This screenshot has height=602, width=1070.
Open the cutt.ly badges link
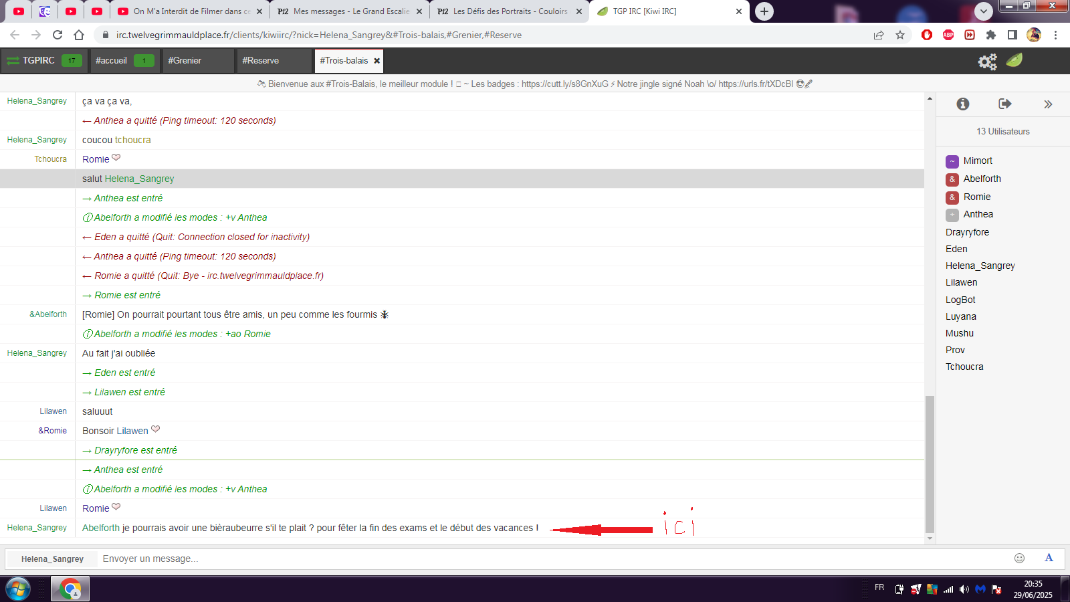point(565,84)
